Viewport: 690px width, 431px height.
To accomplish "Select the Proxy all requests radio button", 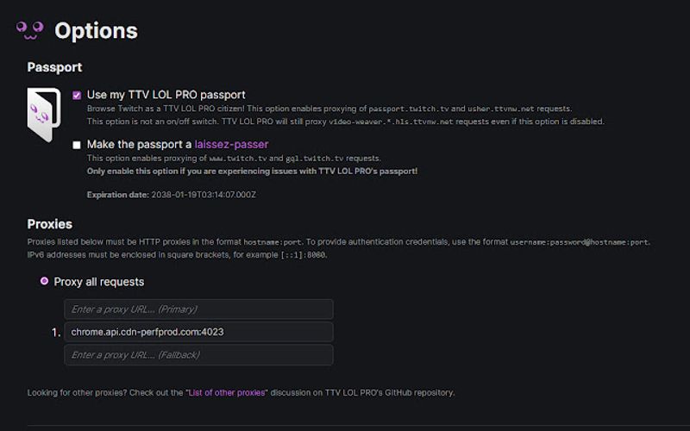I will click(44, 281).
